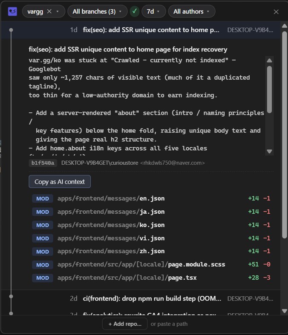Image resolution: width=288 pixels, height=335 pixels.
Task: Click +51 -0 stats for page.module.scss
Action: pyautogui.click(x=259, y=264)
